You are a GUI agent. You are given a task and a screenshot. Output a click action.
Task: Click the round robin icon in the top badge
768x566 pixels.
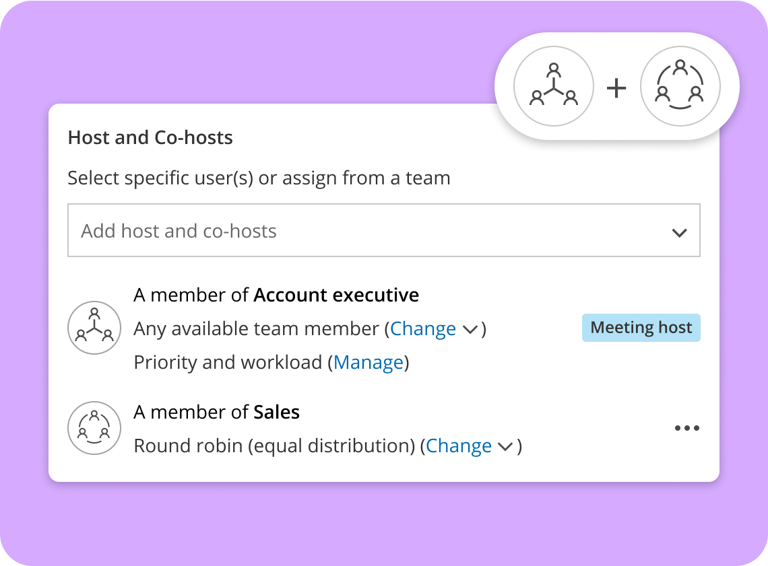pos(680,86)
